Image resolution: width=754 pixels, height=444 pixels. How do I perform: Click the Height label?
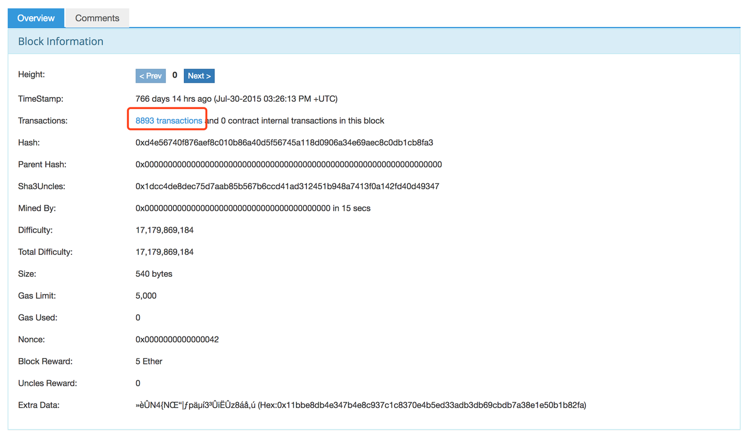(x=31, y=74)
